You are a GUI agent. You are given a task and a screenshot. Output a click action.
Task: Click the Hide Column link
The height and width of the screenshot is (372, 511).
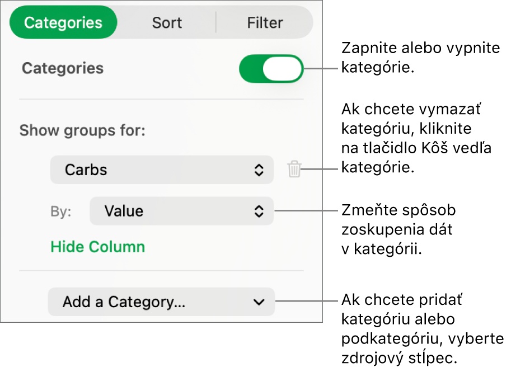point(98,247)
